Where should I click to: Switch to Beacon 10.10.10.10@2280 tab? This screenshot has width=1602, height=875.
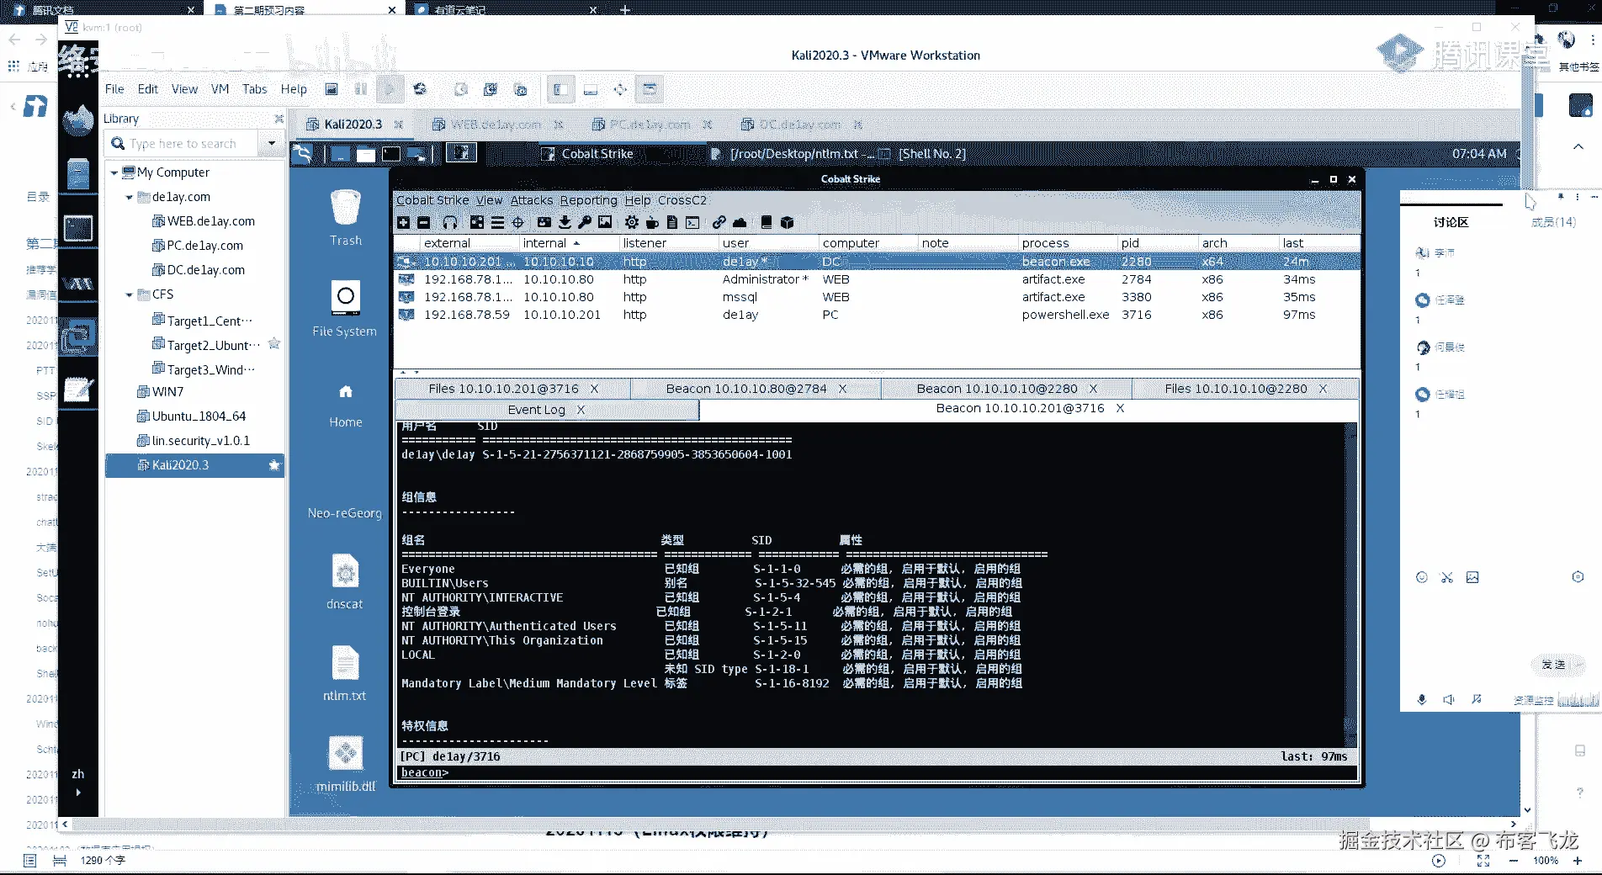click(x=1006, y=389)
